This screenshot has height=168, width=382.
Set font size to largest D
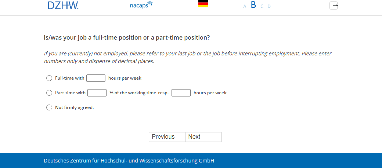269,6
